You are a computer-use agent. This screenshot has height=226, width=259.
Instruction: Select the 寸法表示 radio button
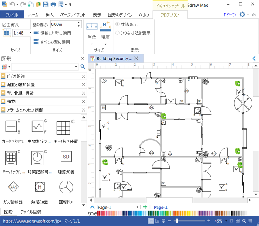tap(118, 24)
